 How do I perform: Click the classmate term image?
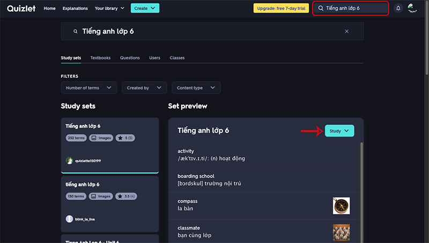[341, 232]
